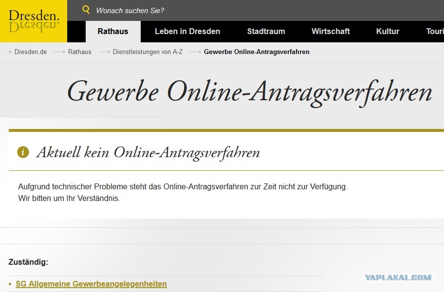Switch to the Stadtraum tab
Viewport: 444px width, 292px height.
[x=266, y=32]
